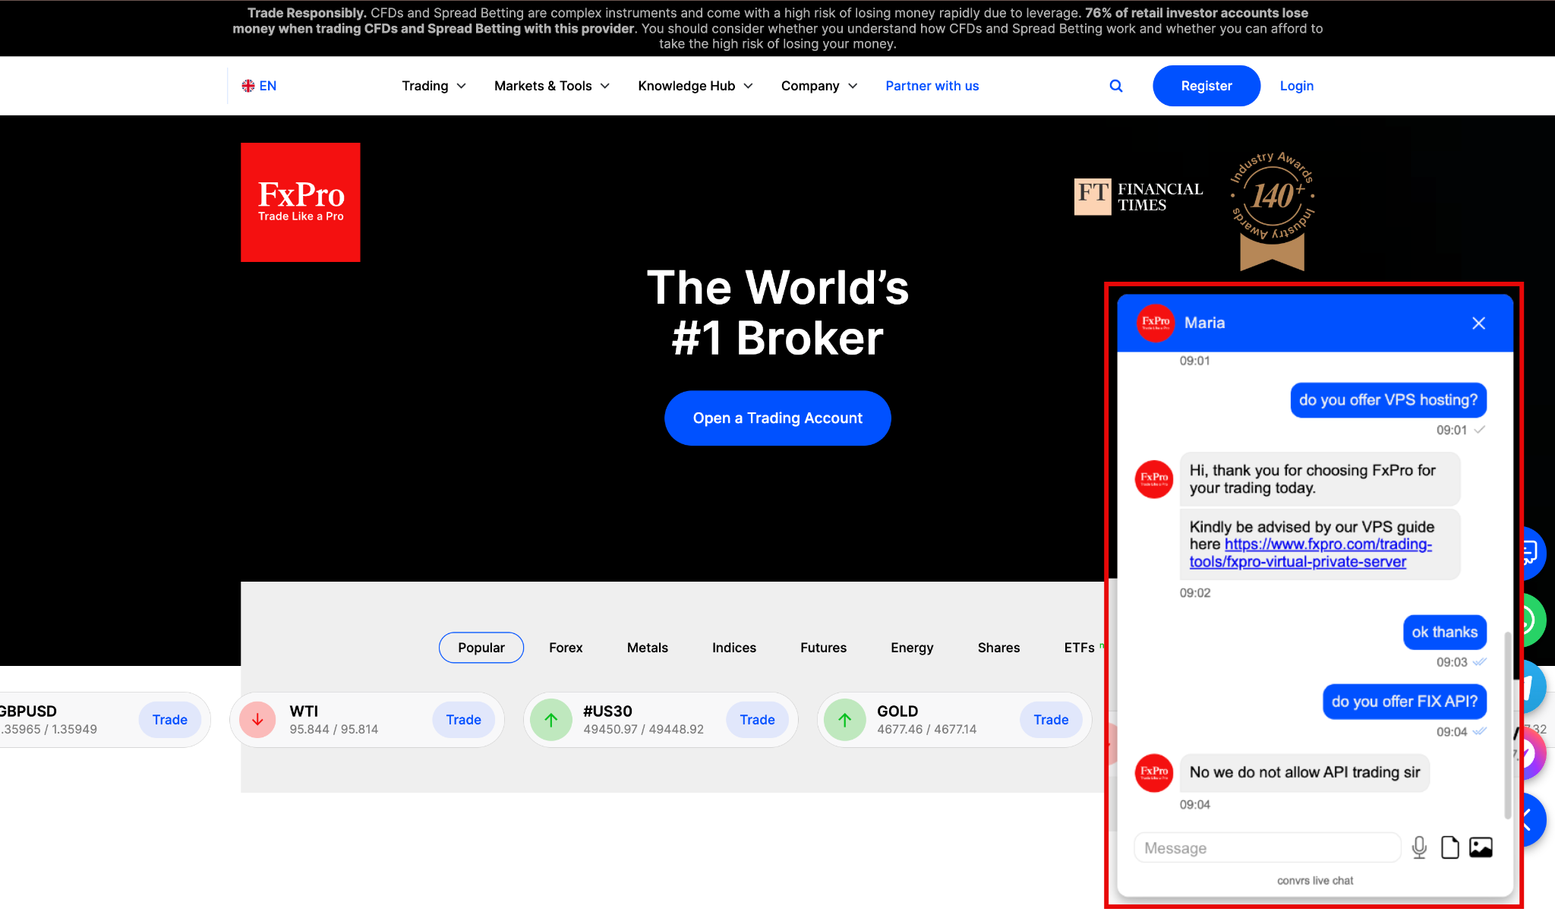Select the Metals tab
Screen dimensions: 1555x915
point(648,648)
